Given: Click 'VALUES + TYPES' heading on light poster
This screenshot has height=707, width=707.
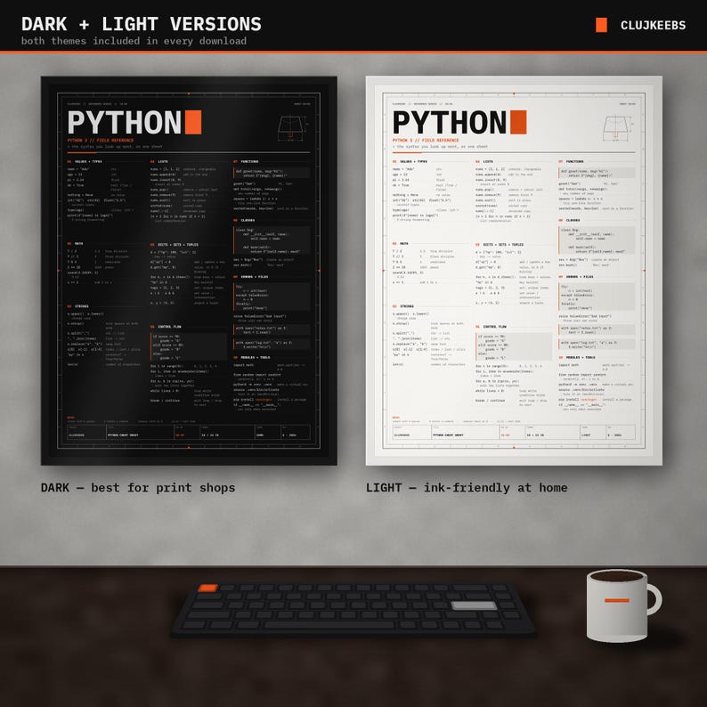Looking at the screenshot, I should point(413,161).
